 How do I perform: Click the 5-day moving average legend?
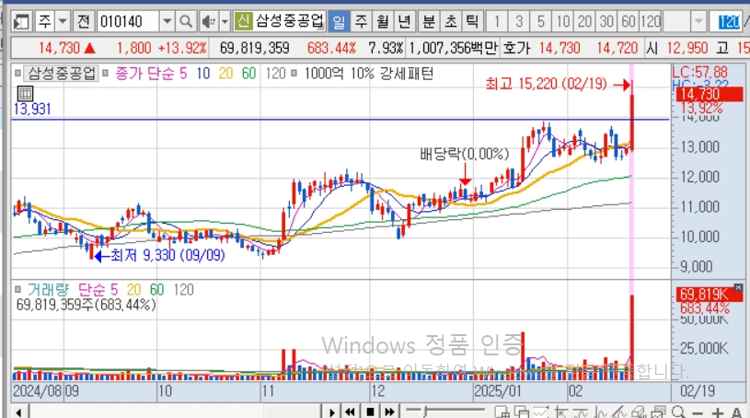[x=183, y=74]
